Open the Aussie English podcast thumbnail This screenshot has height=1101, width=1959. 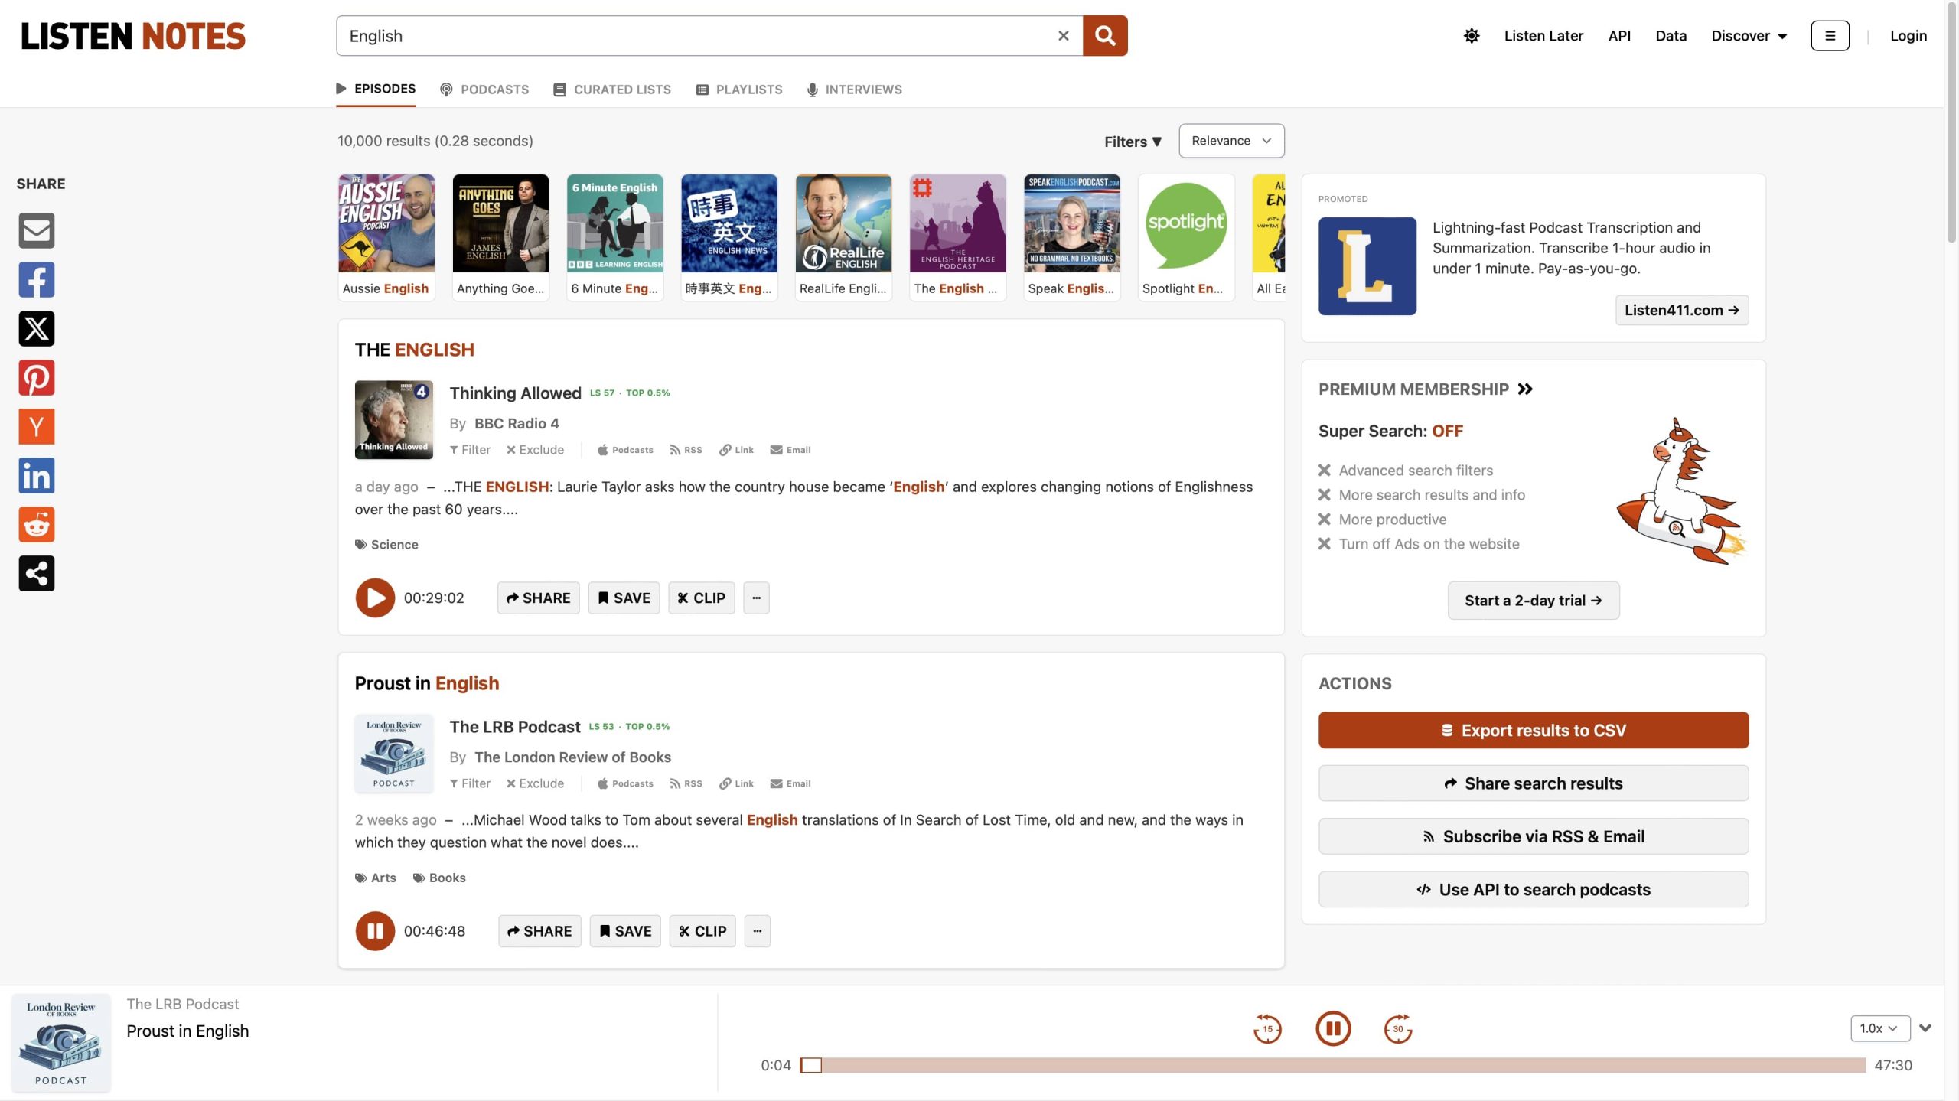coord(386,223)
